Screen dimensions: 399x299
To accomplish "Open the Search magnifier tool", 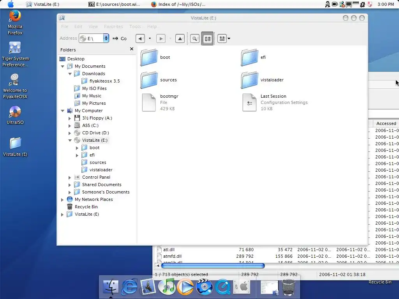I will click(x=195, y=39).
